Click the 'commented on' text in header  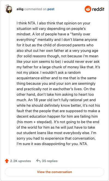point(35,9)
